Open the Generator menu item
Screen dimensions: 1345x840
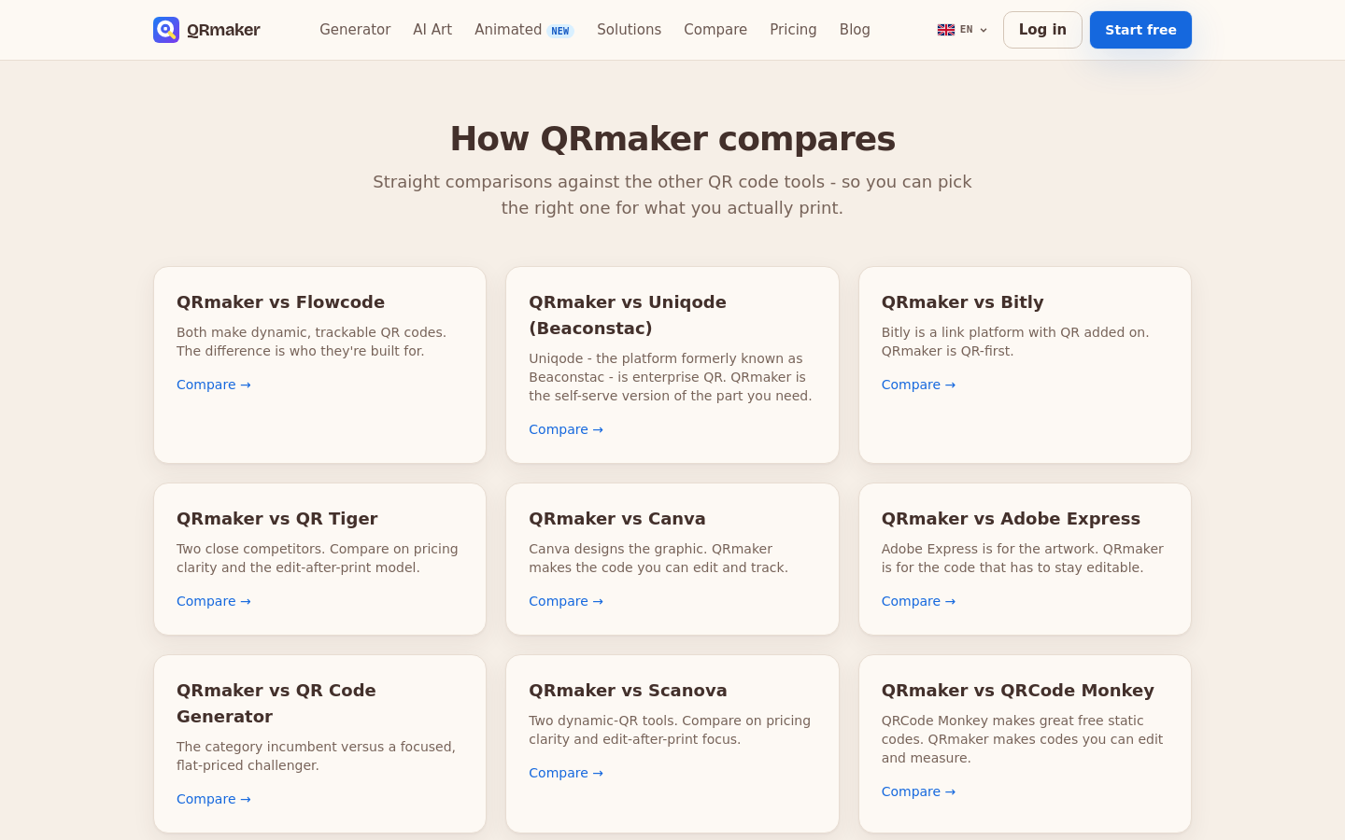click(x=355, y=30)
